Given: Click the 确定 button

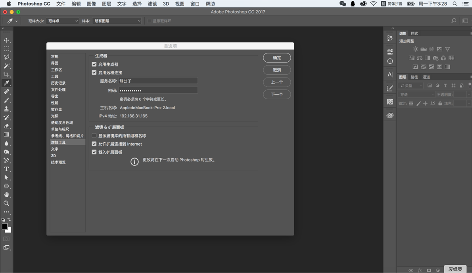Looking at the screenshot, I should coord(277,58).
